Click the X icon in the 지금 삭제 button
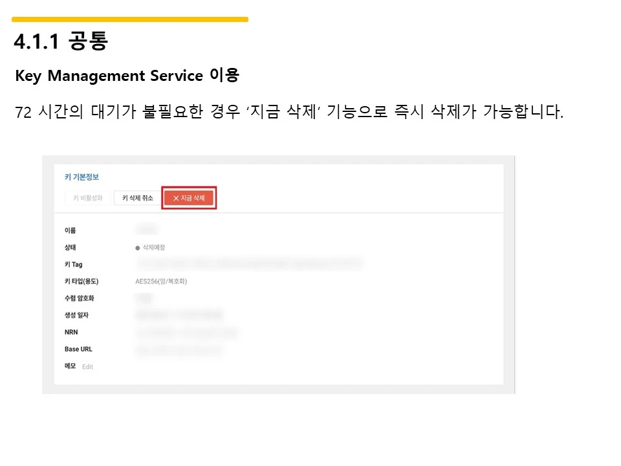This screenshot has width=621, height=466. [x=176, y=198]
